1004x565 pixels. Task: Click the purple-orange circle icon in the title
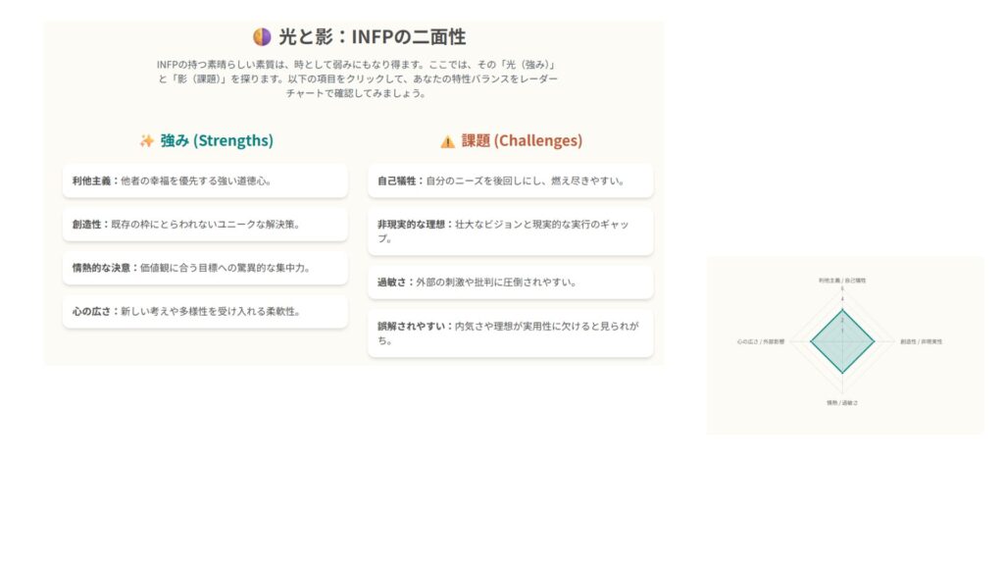coord(261,37)
